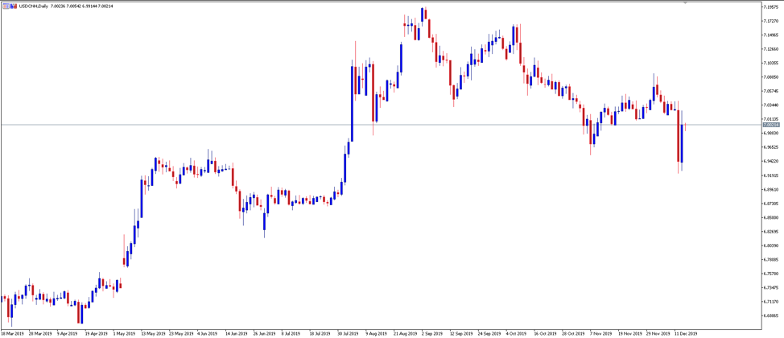784x338 pixels.
Task: Click the 7.08050 price scale label
Action: [771, 77]
